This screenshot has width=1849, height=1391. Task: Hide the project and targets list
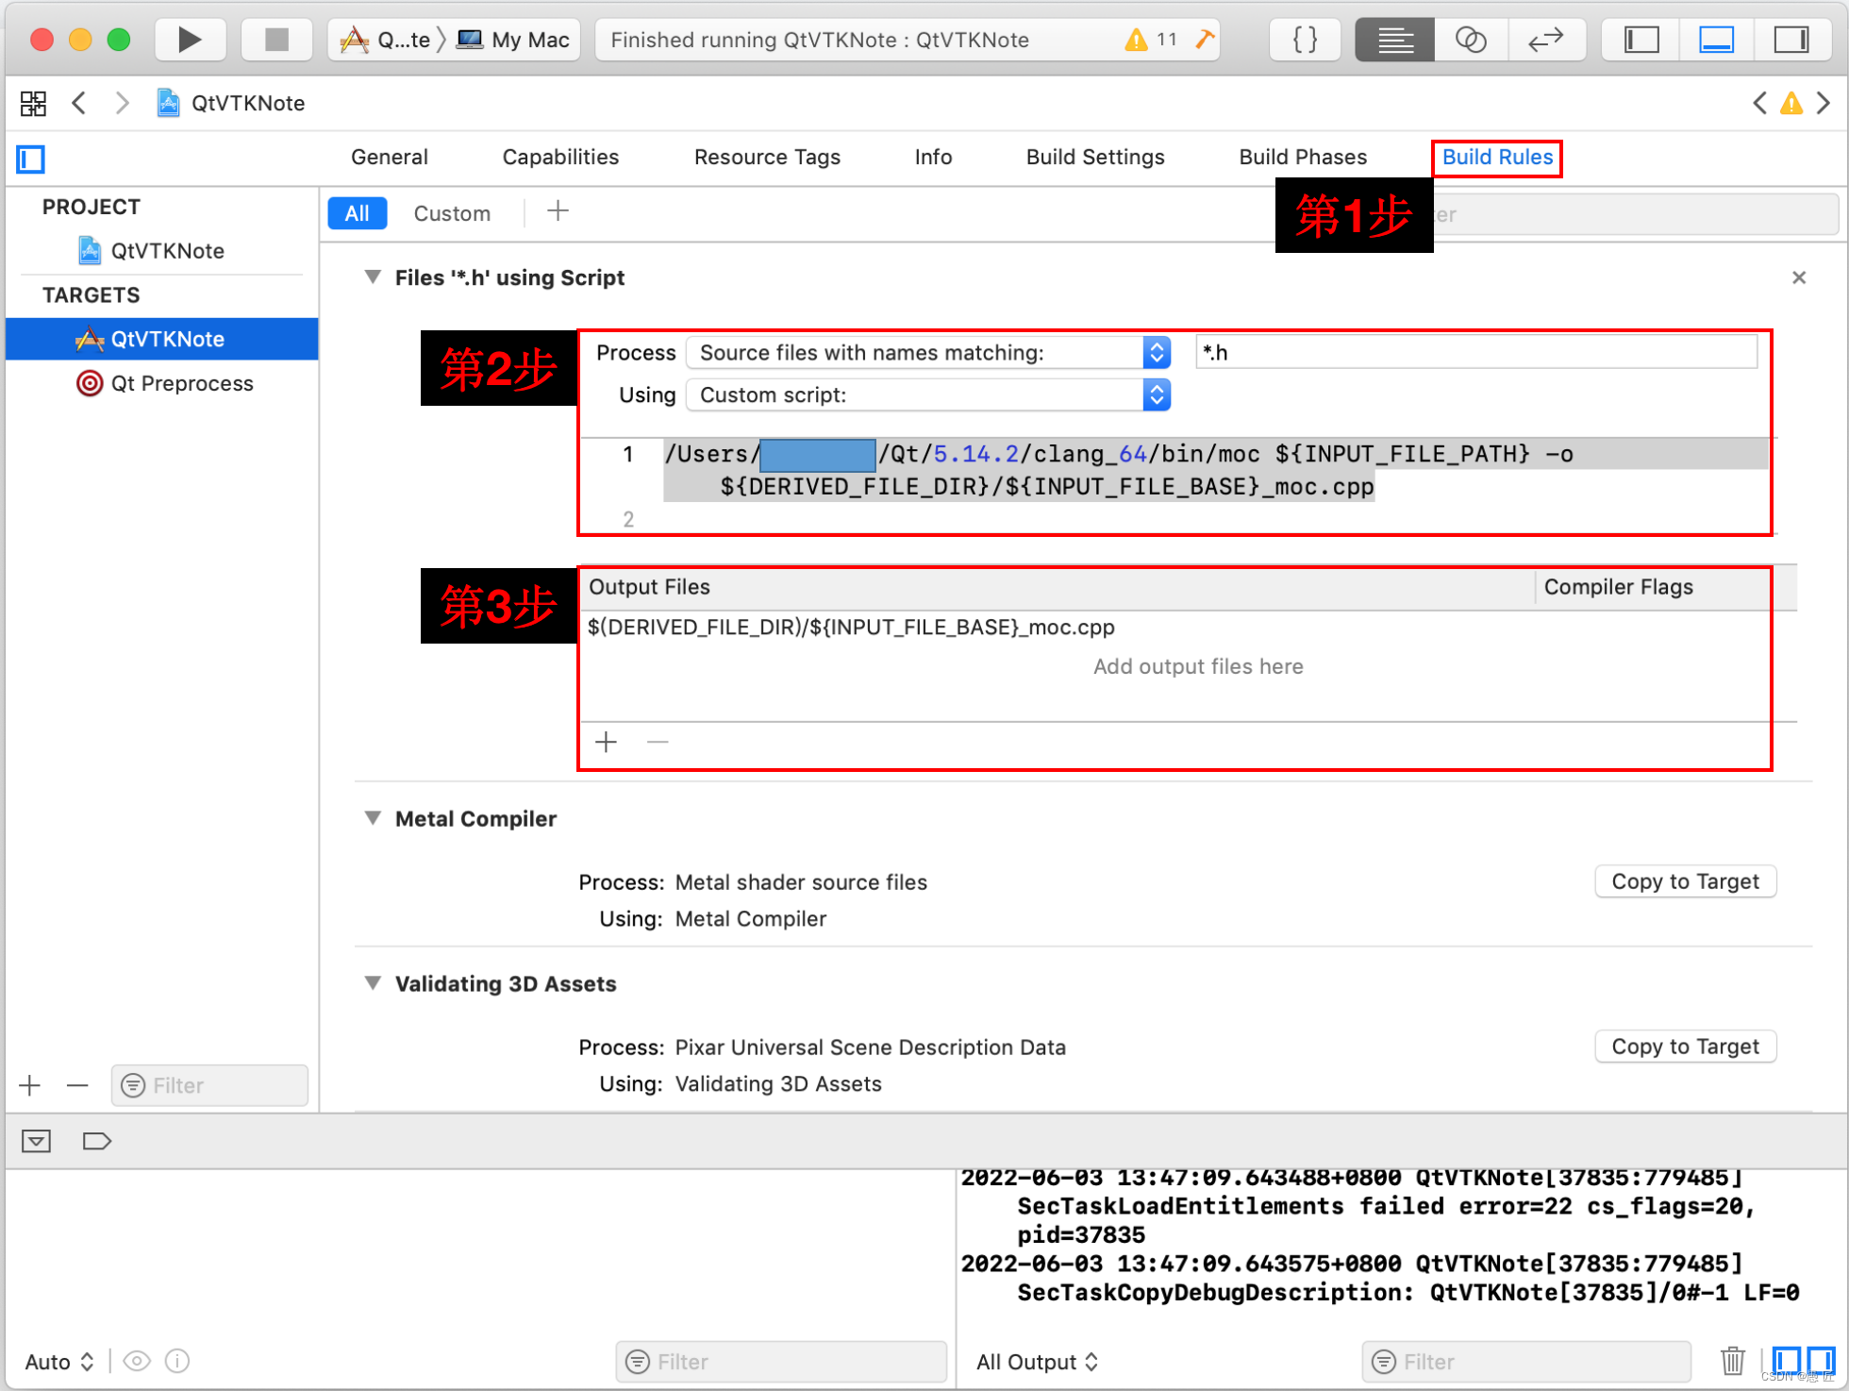[x=31, y=159]
